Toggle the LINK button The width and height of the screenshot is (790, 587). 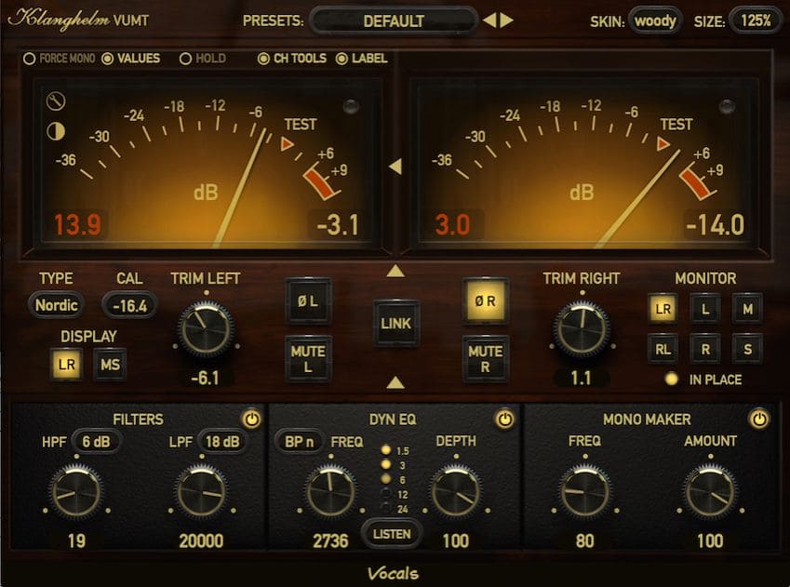pos(396,324)
